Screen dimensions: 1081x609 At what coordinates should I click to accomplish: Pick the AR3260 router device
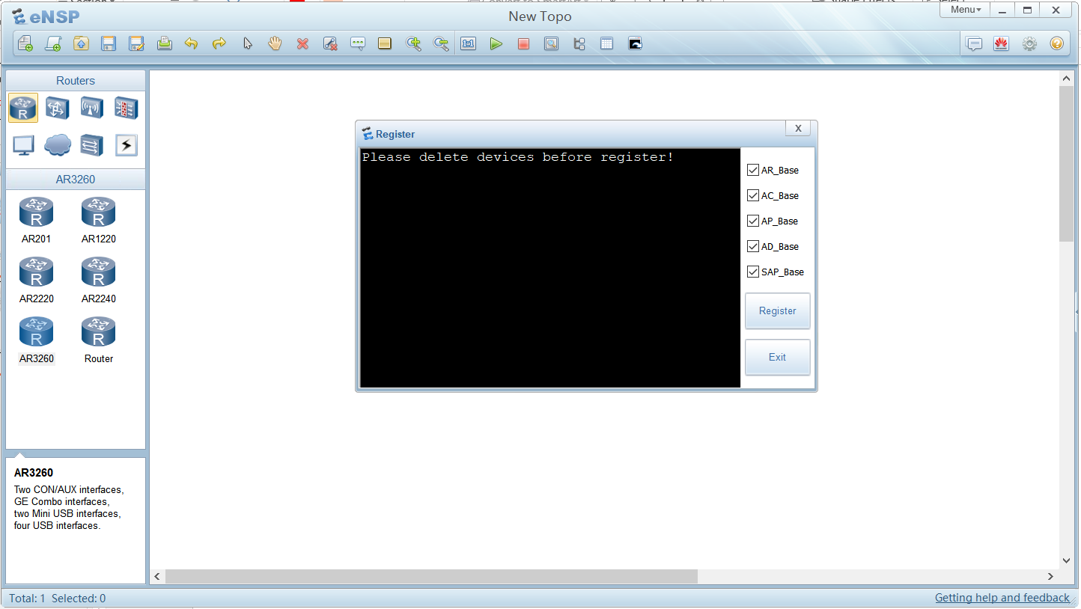[36, 340]
